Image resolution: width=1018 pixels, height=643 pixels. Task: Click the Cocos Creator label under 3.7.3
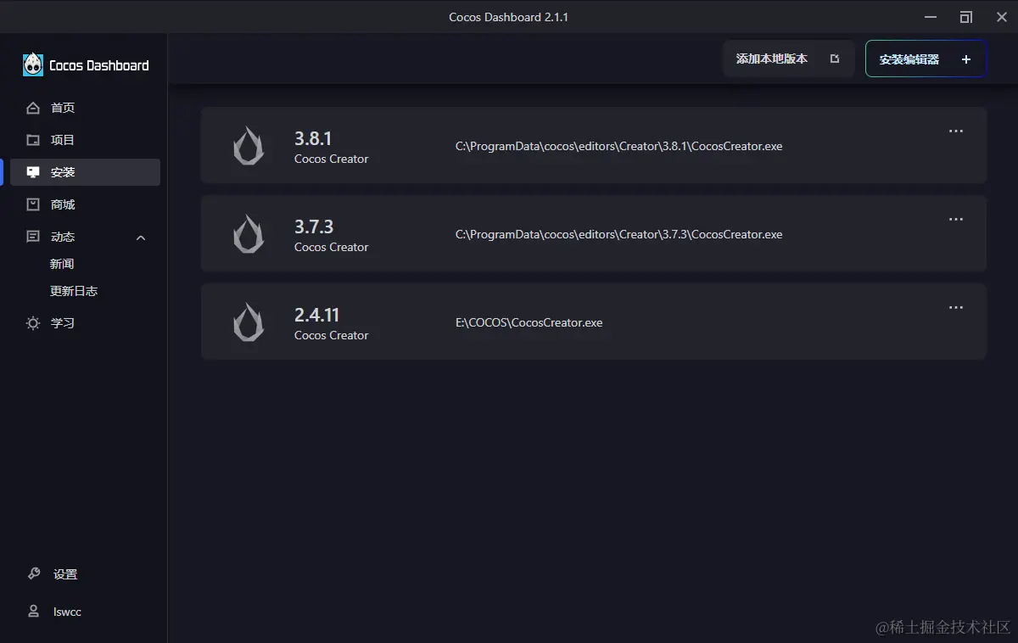click(332, 247)
